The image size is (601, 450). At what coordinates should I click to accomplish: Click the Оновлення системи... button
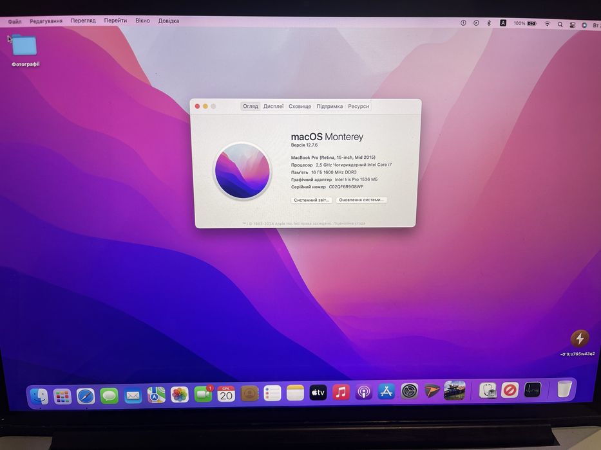(361, 200)
